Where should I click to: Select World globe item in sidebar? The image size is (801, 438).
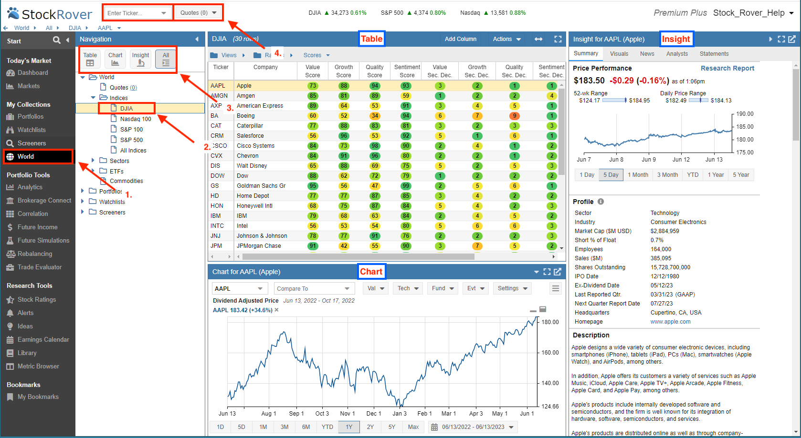38,156
